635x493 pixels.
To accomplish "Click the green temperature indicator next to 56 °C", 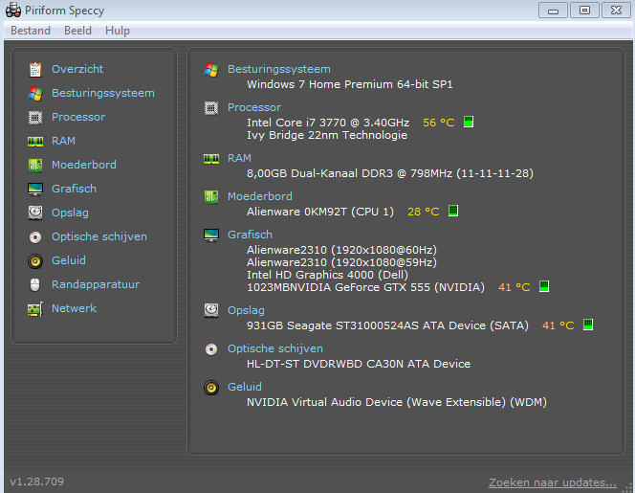I will [469, 122].
